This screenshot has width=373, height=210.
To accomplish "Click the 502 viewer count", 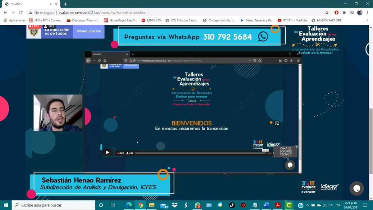I will click(49, 26).
